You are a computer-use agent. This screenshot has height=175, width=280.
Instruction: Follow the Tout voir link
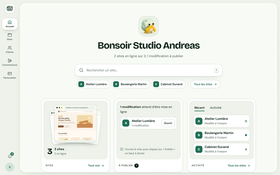(96, 166)
